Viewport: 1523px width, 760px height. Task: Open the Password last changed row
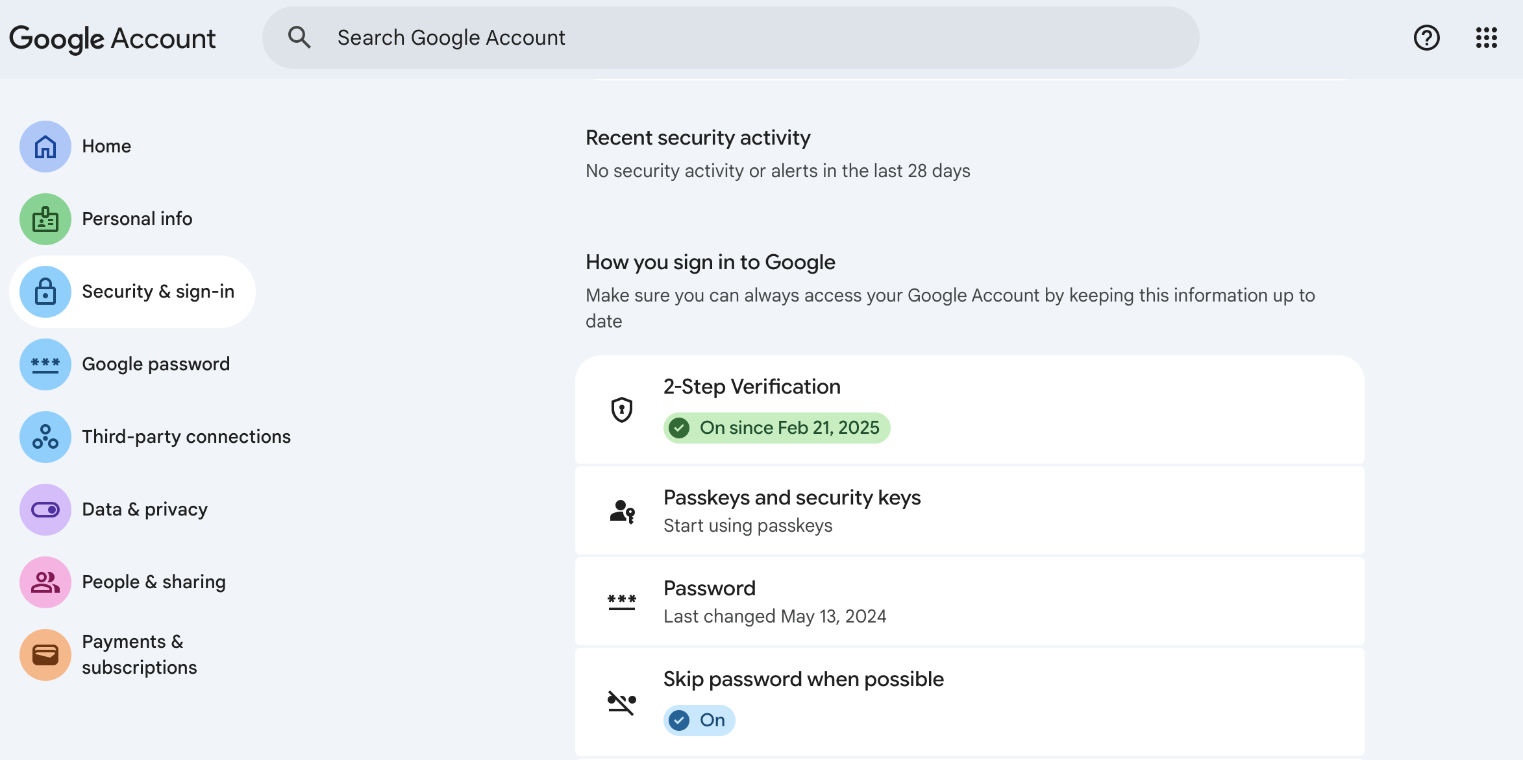[x=969, y=601]
